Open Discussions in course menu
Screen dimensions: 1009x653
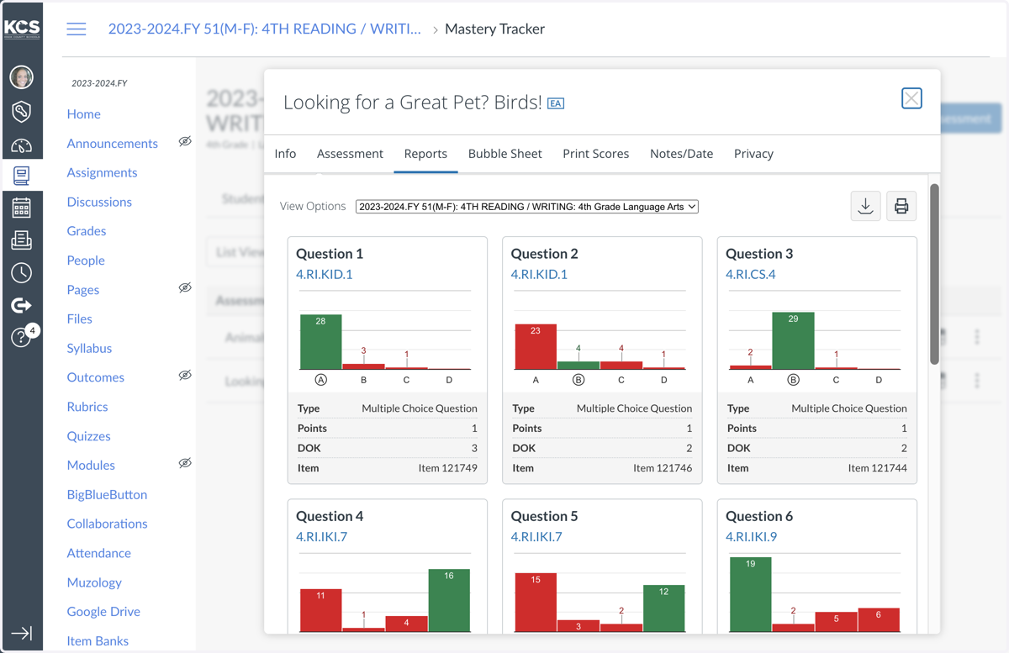tap(99, 202)
